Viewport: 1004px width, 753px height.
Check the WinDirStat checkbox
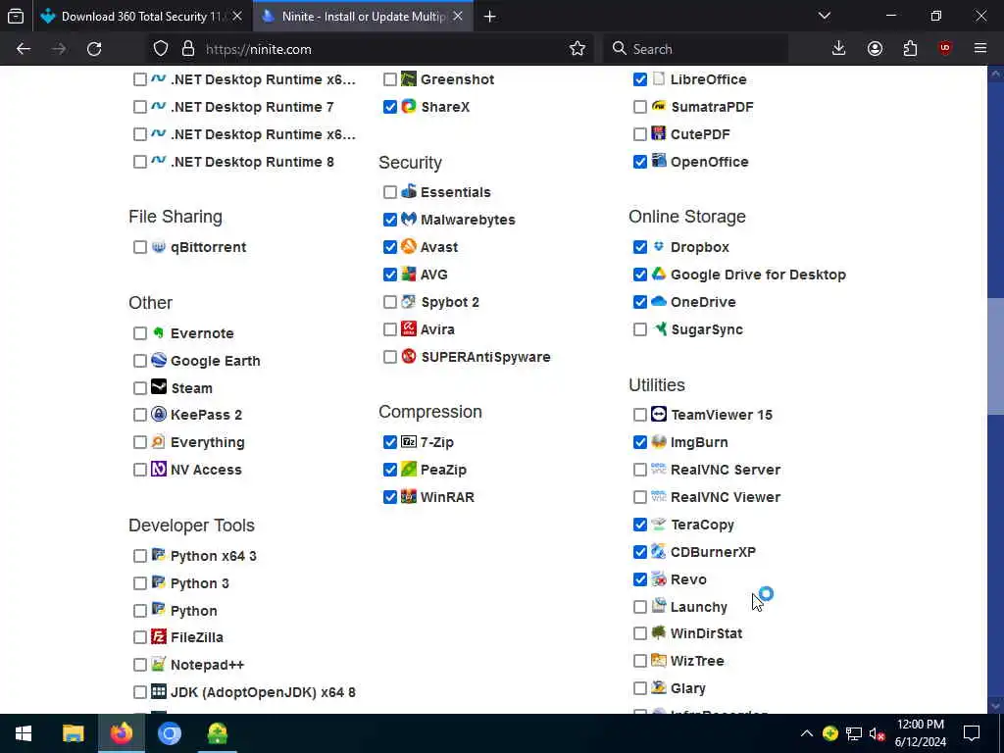point(639,633)
